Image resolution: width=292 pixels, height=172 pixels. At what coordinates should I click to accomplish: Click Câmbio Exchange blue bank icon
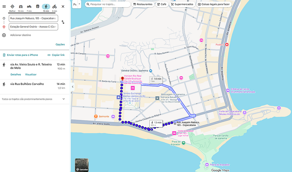[x=119, y=97]
